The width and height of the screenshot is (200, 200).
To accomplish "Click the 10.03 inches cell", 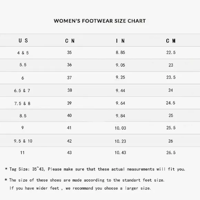I will click(x=120, y=128).
